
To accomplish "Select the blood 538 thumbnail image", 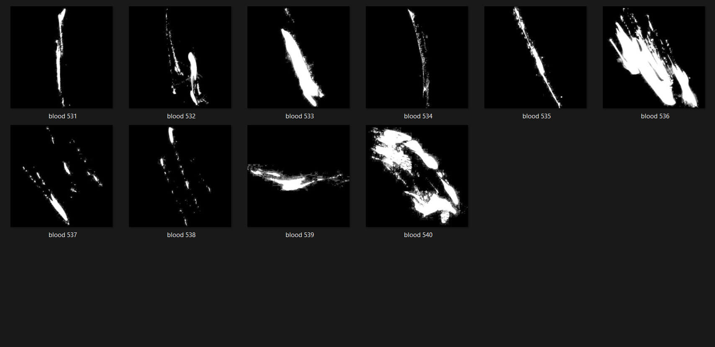I will coord(180,176).
